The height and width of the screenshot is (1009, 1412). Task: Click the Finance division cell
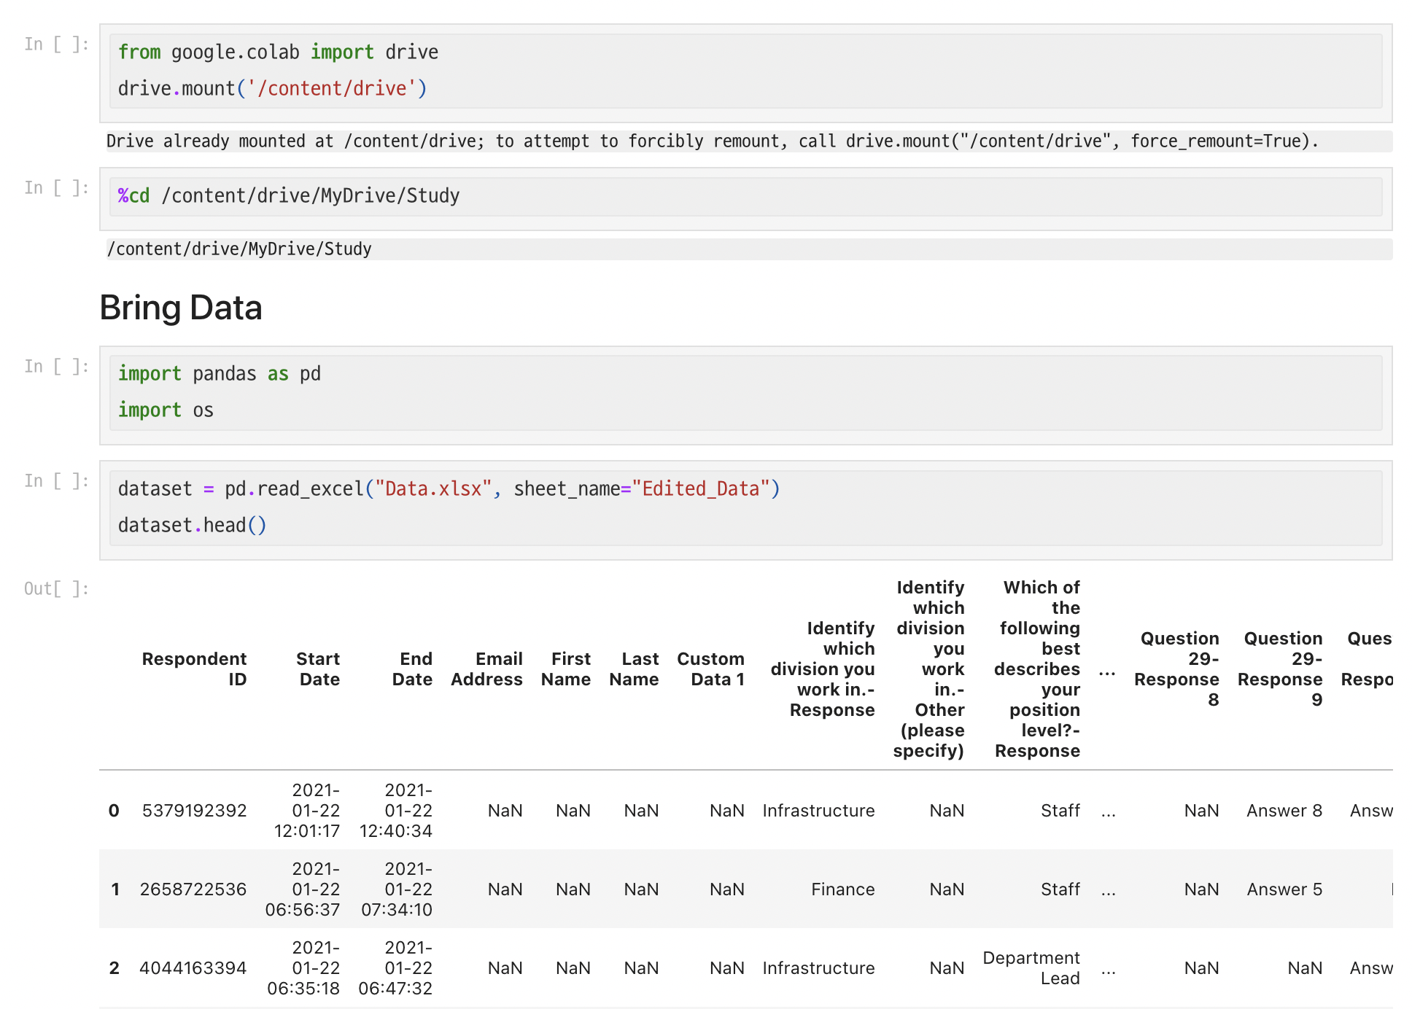point(842,889)
